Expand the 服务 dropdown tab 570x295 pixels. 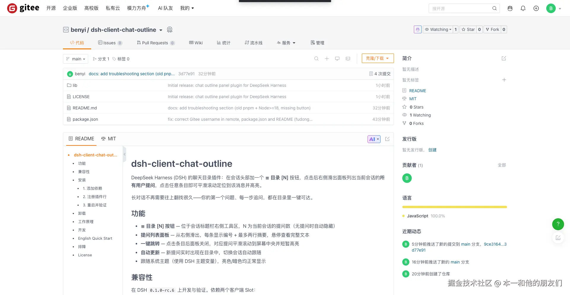click(x=286, y=43)
